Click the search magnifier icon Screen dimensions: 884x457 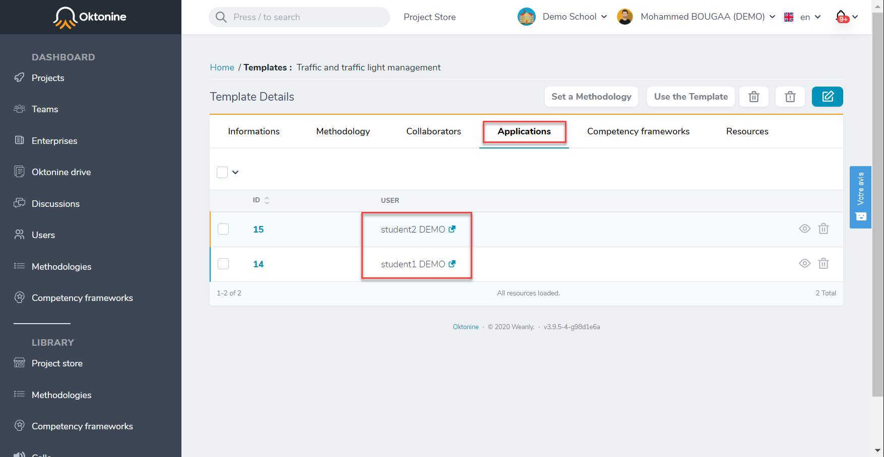click(x=221, y=17)
